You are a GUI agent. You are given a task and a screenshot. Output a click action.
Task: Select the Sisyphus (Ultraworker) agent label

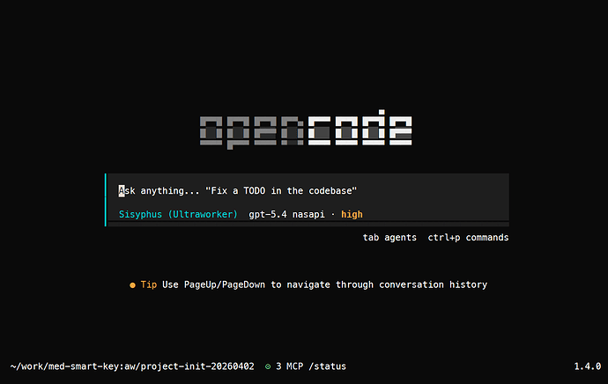coord(178,214)
